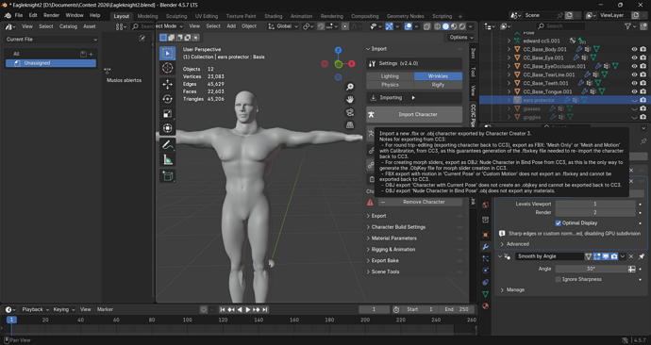Screen dimensions: 651x345
Task: Click the Z axis on navigation gizmo
Action: pyautogui.click(x=339, y=50)
